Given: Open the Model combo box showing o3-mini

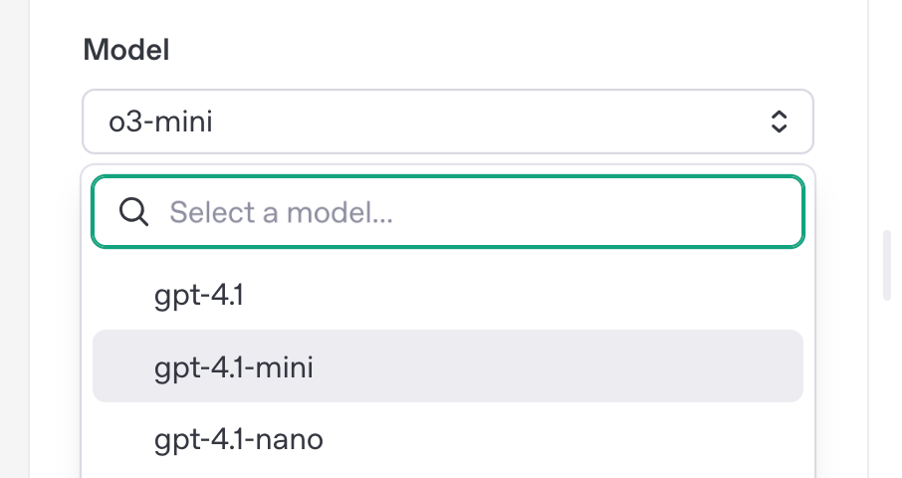Looking at the screenshot, I should pyautogui.click(x=448, y=121).
